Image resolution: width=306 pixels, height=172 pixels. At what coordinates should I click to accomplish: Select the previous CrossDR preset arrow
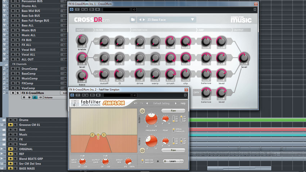click(x=140, y=20)
